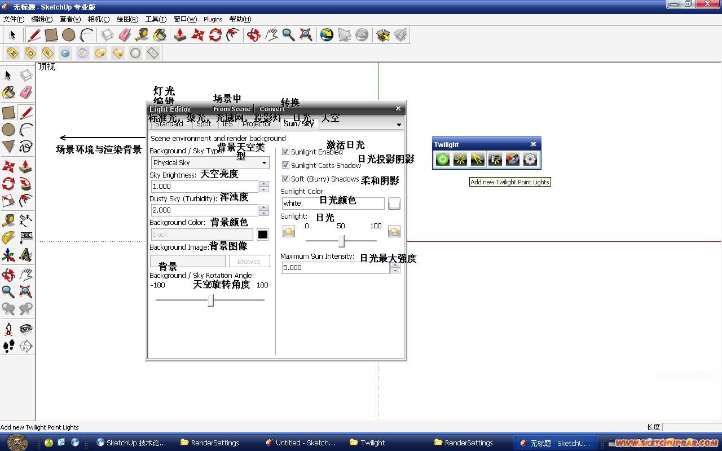
Task: Select the Scale tool in left palette
Action: pyautogui.click(x=8, y=201)
